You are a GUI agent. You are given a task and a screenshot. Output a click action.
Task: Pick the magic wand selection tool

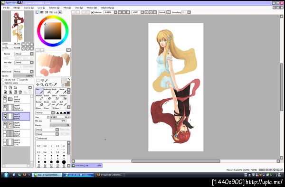tap(47, 80)
